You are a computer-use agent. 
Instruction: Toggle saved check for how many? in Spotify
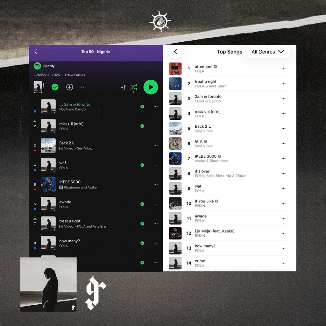point(142,243)
